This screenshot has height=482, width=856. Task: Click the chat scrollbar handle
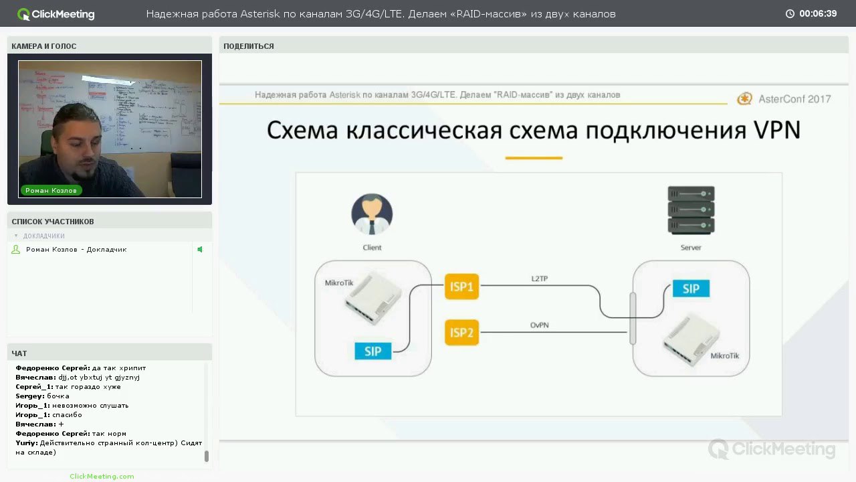tap(207, 456)
